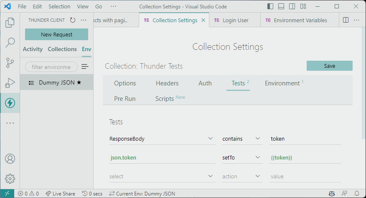Open the Search view icon
This screenshot has height=198, width=366.
(10, 43)
